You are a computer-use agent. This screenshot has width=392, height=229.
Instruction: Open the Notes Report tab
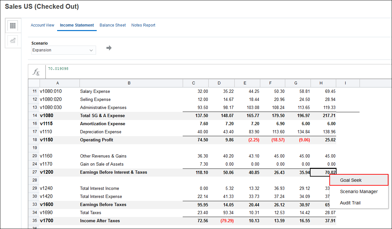tap(143, 25)
